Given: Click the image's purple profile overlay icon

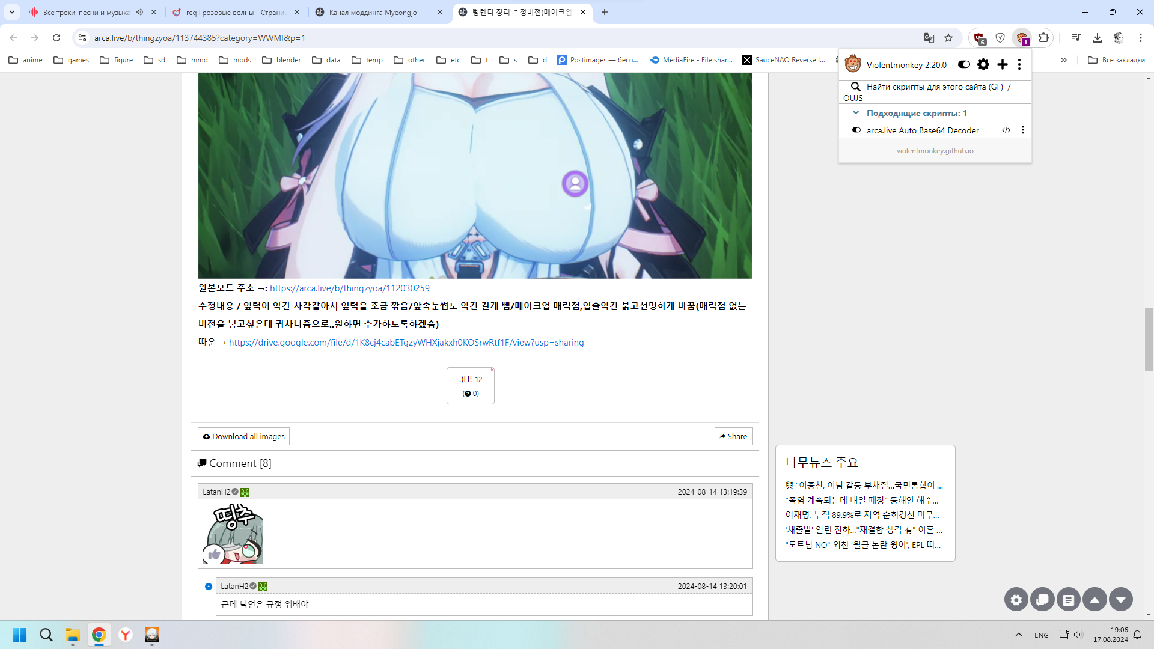Looking at the screenshot, I should pos(575,183).
